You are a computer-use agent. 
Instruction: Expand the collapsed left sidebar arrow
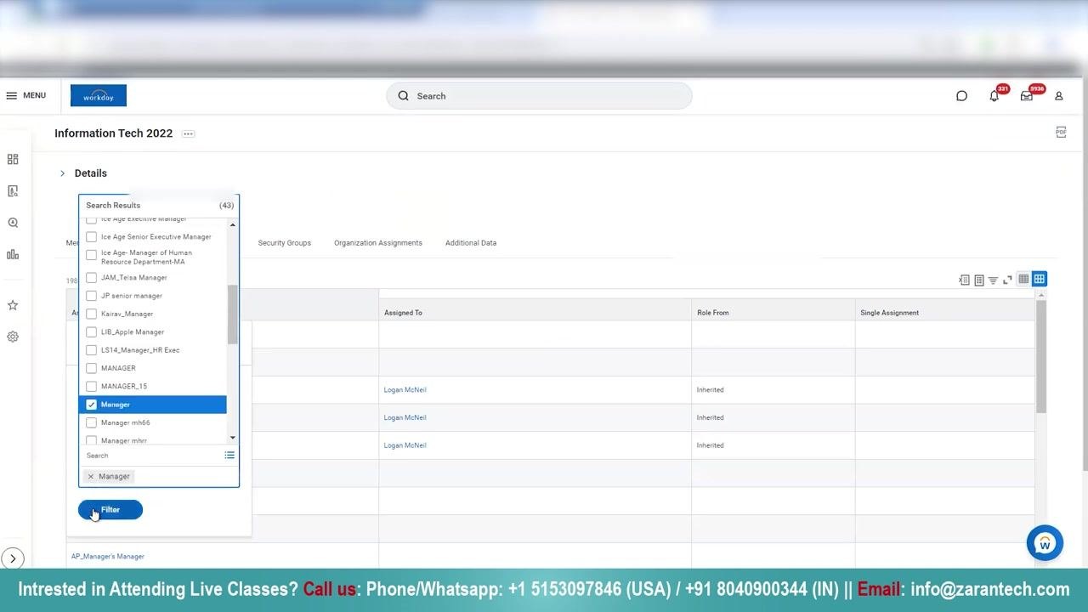pos(13,558)
